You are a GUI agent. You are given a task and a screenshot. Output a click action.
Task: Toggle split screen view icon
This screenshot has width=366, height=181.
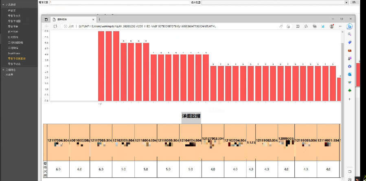[298, 26]
